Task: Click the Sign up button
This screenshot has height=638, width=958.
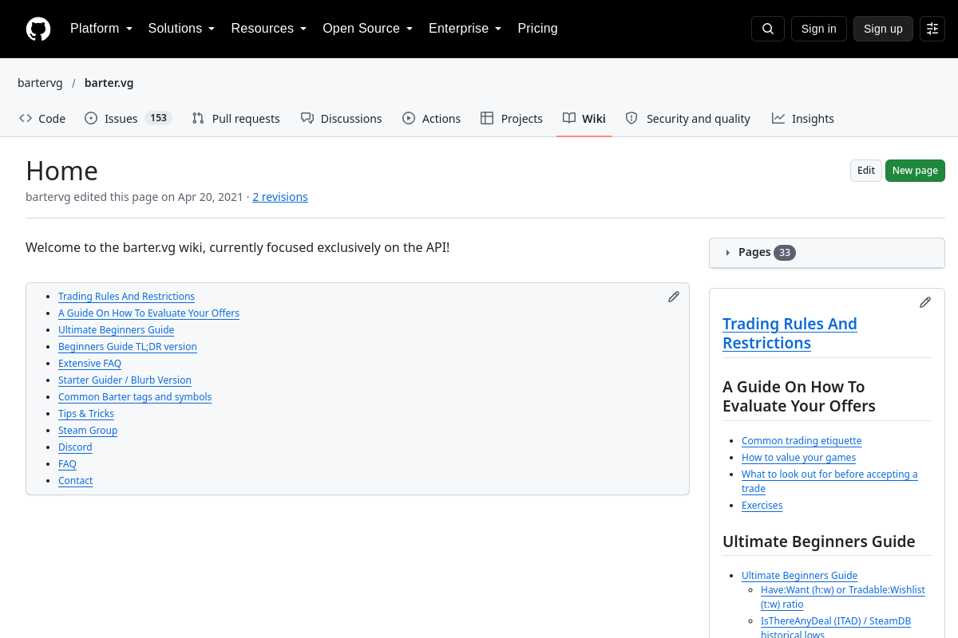Action: 883,29
